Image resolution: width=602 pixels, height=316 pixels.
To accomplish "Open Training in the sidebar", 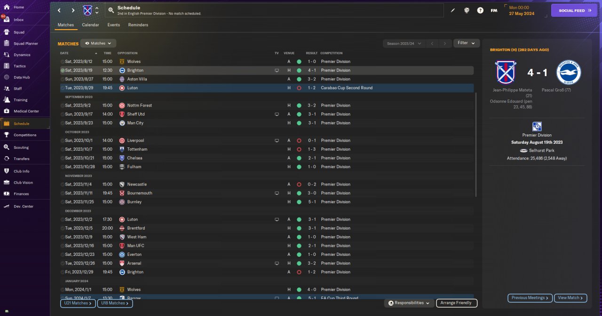I will [20, 100].
